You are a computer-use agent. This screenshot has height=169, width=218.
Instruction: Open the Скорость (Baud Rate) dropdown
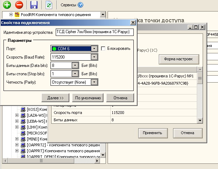(x=94, y=57)
